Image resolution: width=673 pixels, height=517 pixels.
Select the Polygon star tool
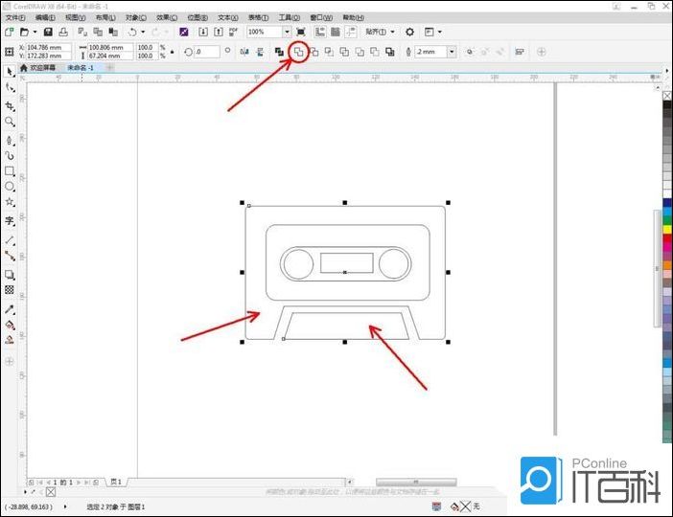[x=10, y=203]
